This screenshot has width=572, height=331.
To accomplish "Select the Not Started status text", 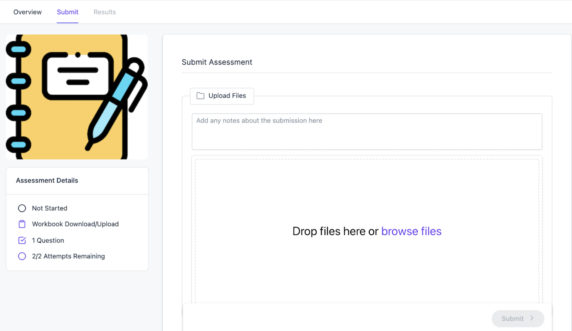I will (x=50, y=208).
